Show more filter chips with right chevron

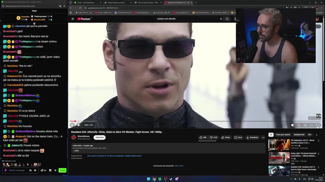coord(316,135)
